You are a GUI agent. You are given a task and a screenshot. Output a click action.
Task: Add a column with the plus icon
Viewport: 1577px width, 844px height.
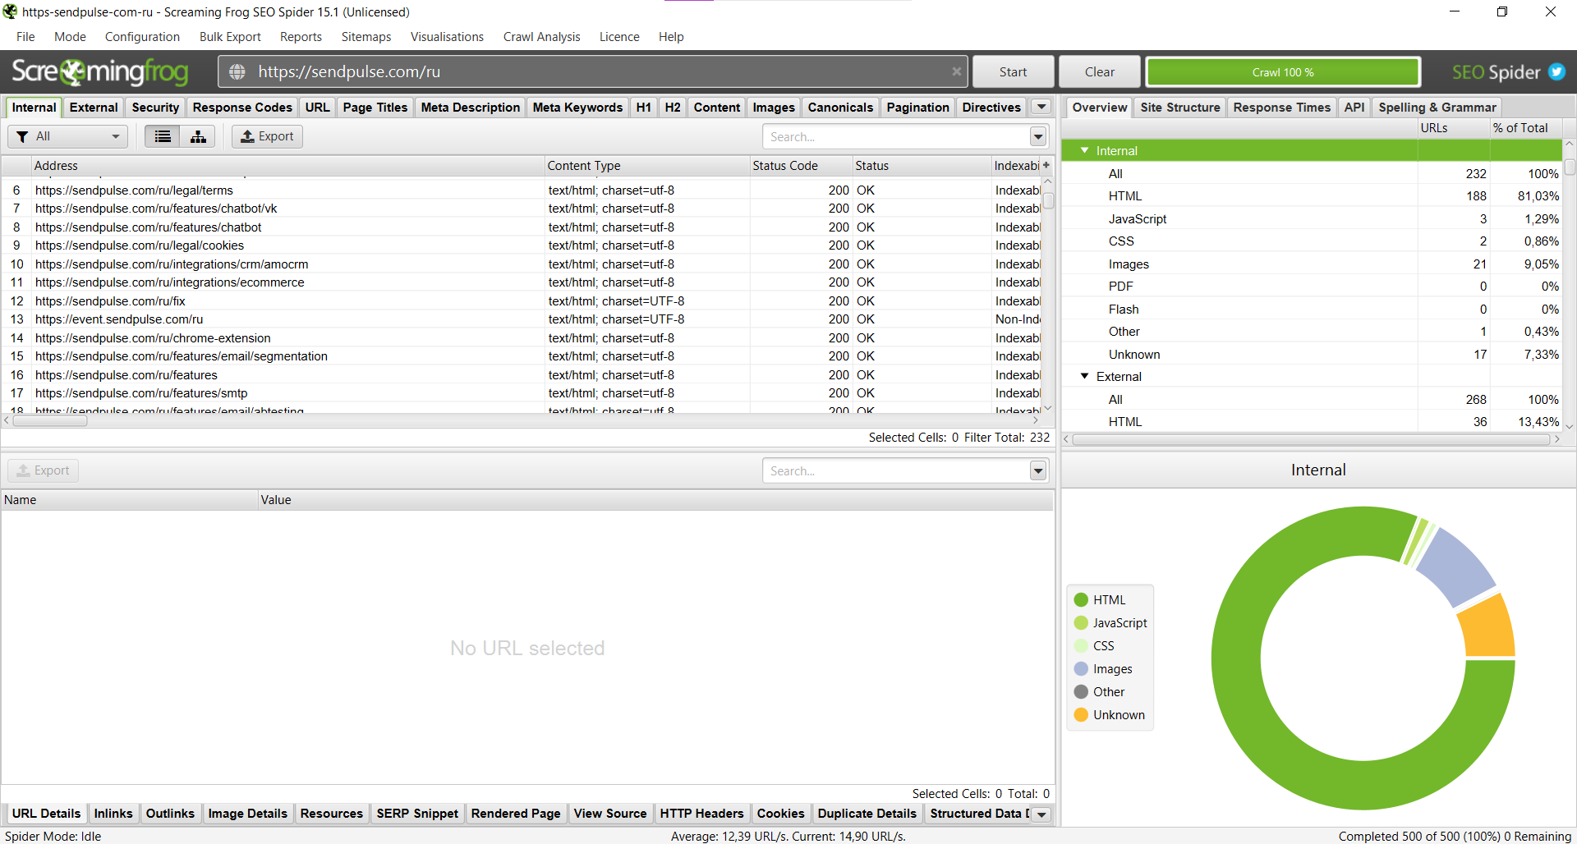(x=1046, y=165)
